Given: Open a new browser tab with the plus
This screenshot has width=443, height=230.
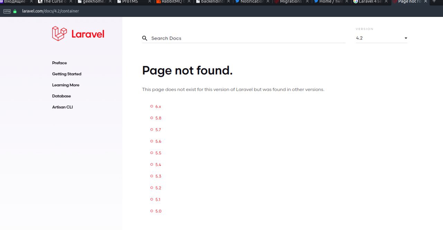Looking at the screenshot, I should (x=434, y=1).
